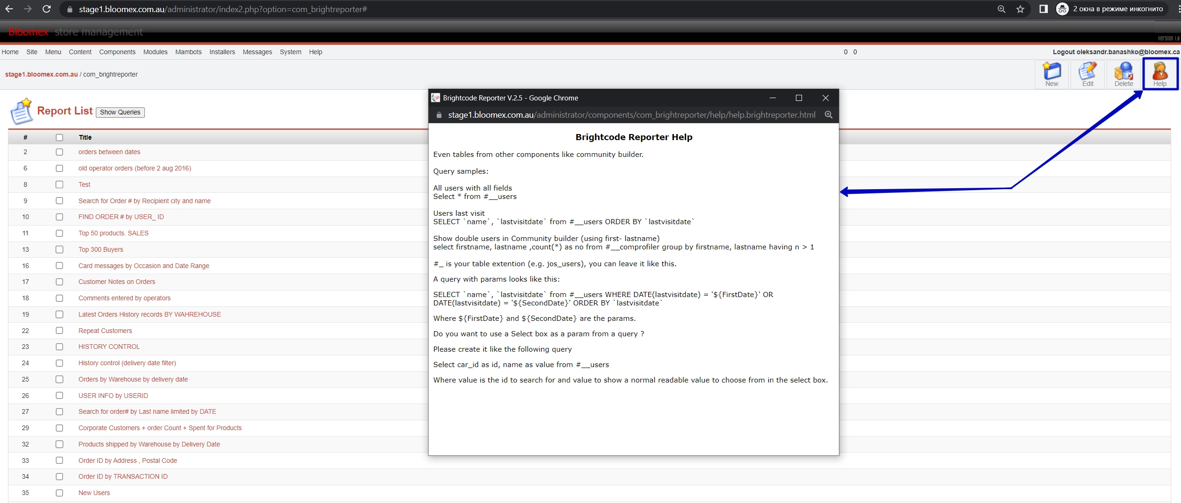Check the box for 'HISTORY CONTROL'
This screenshot has width=1181, height=503.
pos(59,347)
